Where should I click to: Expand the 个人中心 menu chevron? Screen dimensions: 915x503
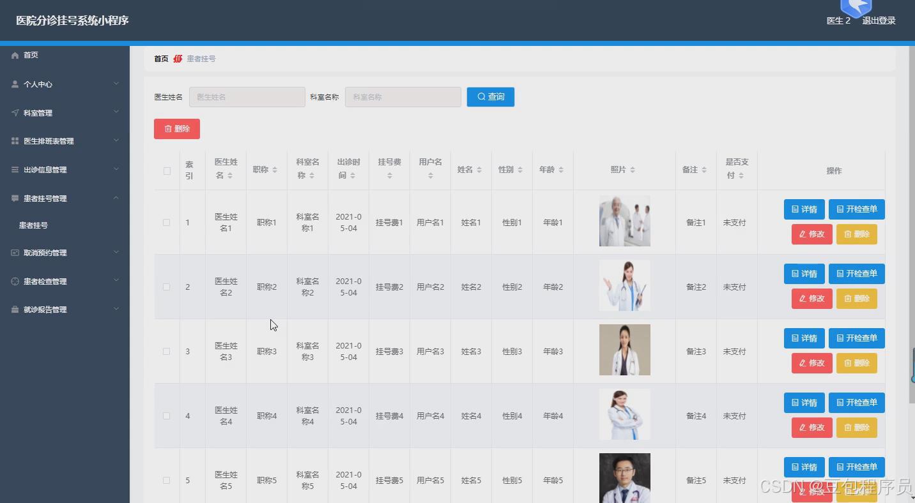(x=116, y=84)
